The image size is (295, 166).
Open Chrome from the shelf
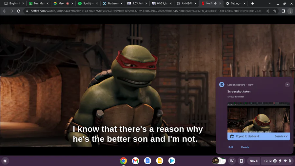[124, 161]
